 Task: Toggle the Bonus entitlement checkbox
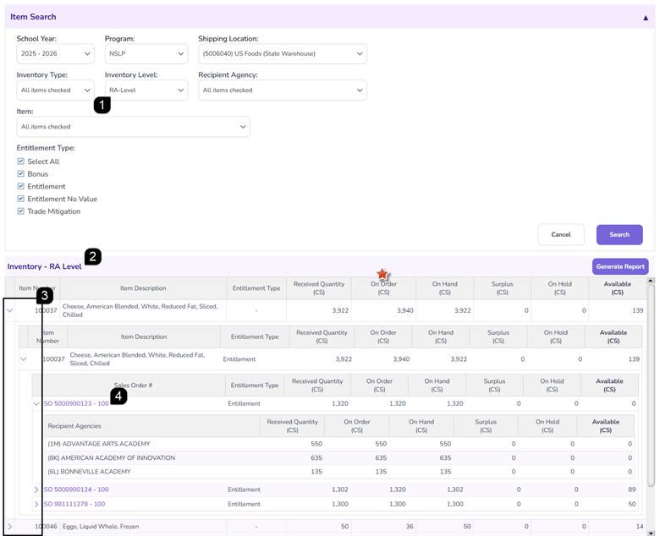[20, 173]
